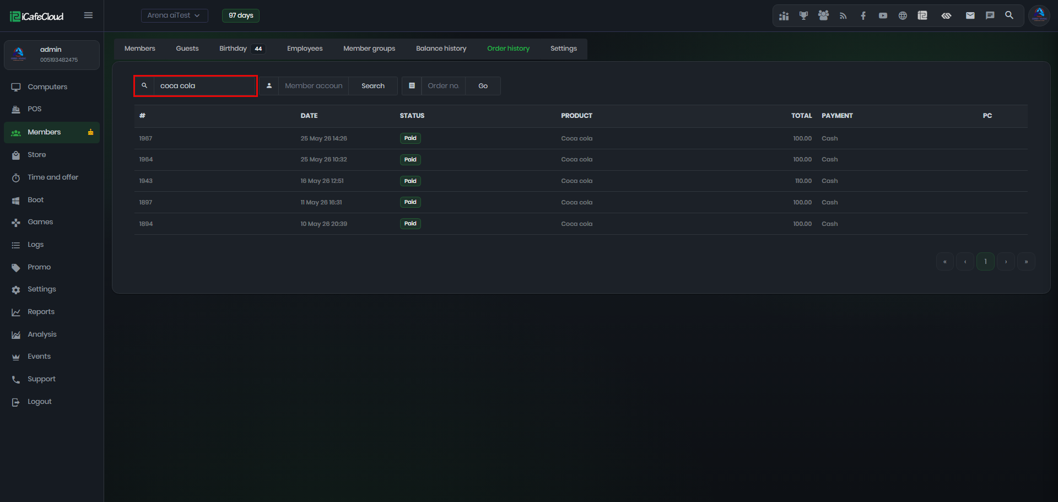The width and height of the screenshot is (1058, 502).
Task: Open Logs in the sidebar
Action: click(52, 245)
